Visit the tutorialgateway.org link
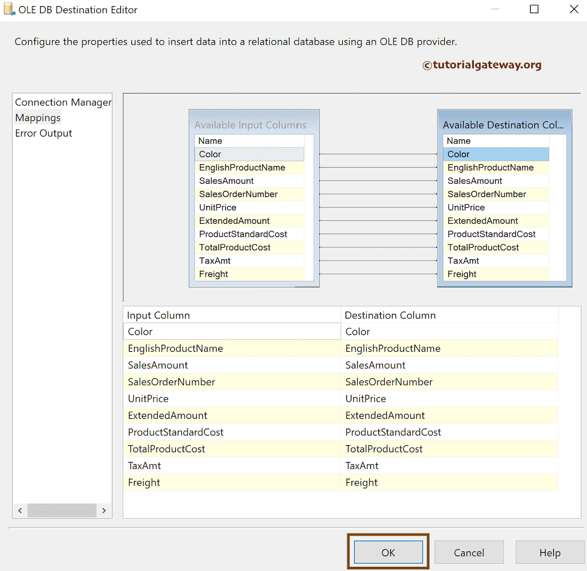The image size is (587, 571). click(x=482, y=65)
